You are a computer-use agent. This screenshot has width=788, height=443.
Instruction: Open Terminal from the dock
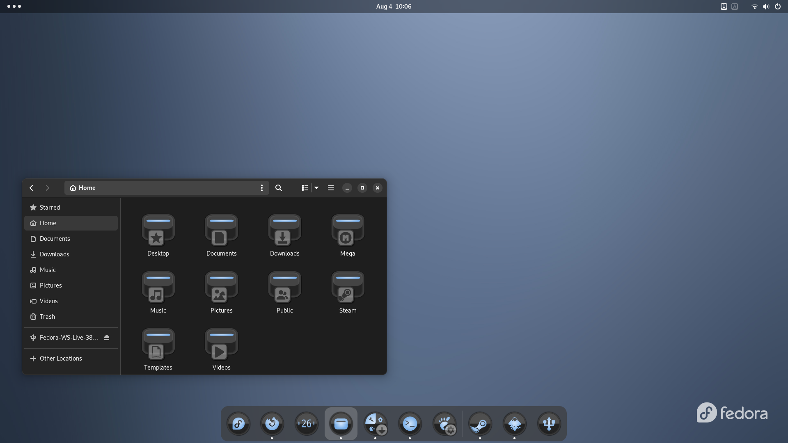point(410,424)
